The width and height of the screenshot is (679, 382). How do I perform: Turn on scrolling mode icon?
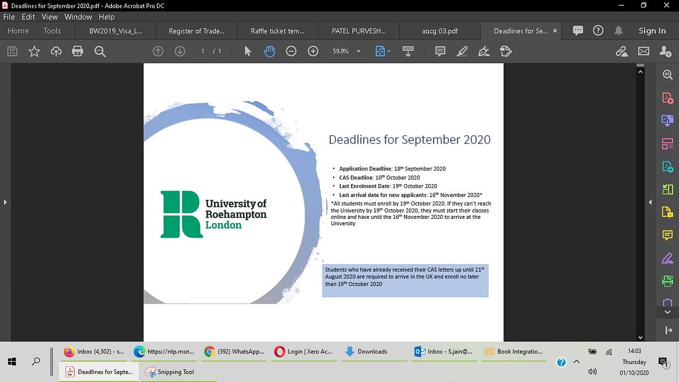(x=408, y=51)
